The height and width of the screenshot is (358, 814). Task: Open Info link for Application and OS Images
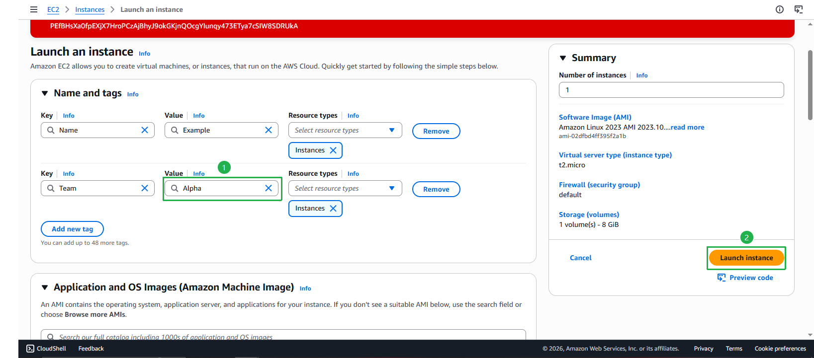305,288
